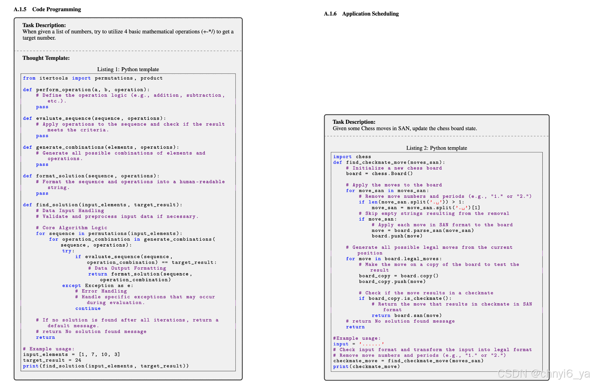The width and height of the screenshot is (591, 384).
Task: Click the 'if board_copy.is_checkmate():' line
Action: (405, 298)
